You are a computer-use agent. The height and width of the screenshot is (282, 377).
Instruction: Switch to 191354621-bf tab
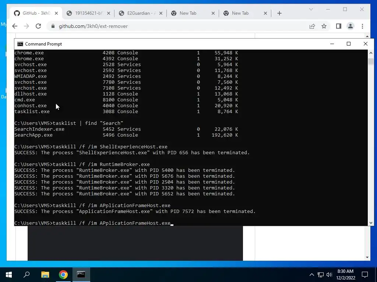tap(88, 13)
